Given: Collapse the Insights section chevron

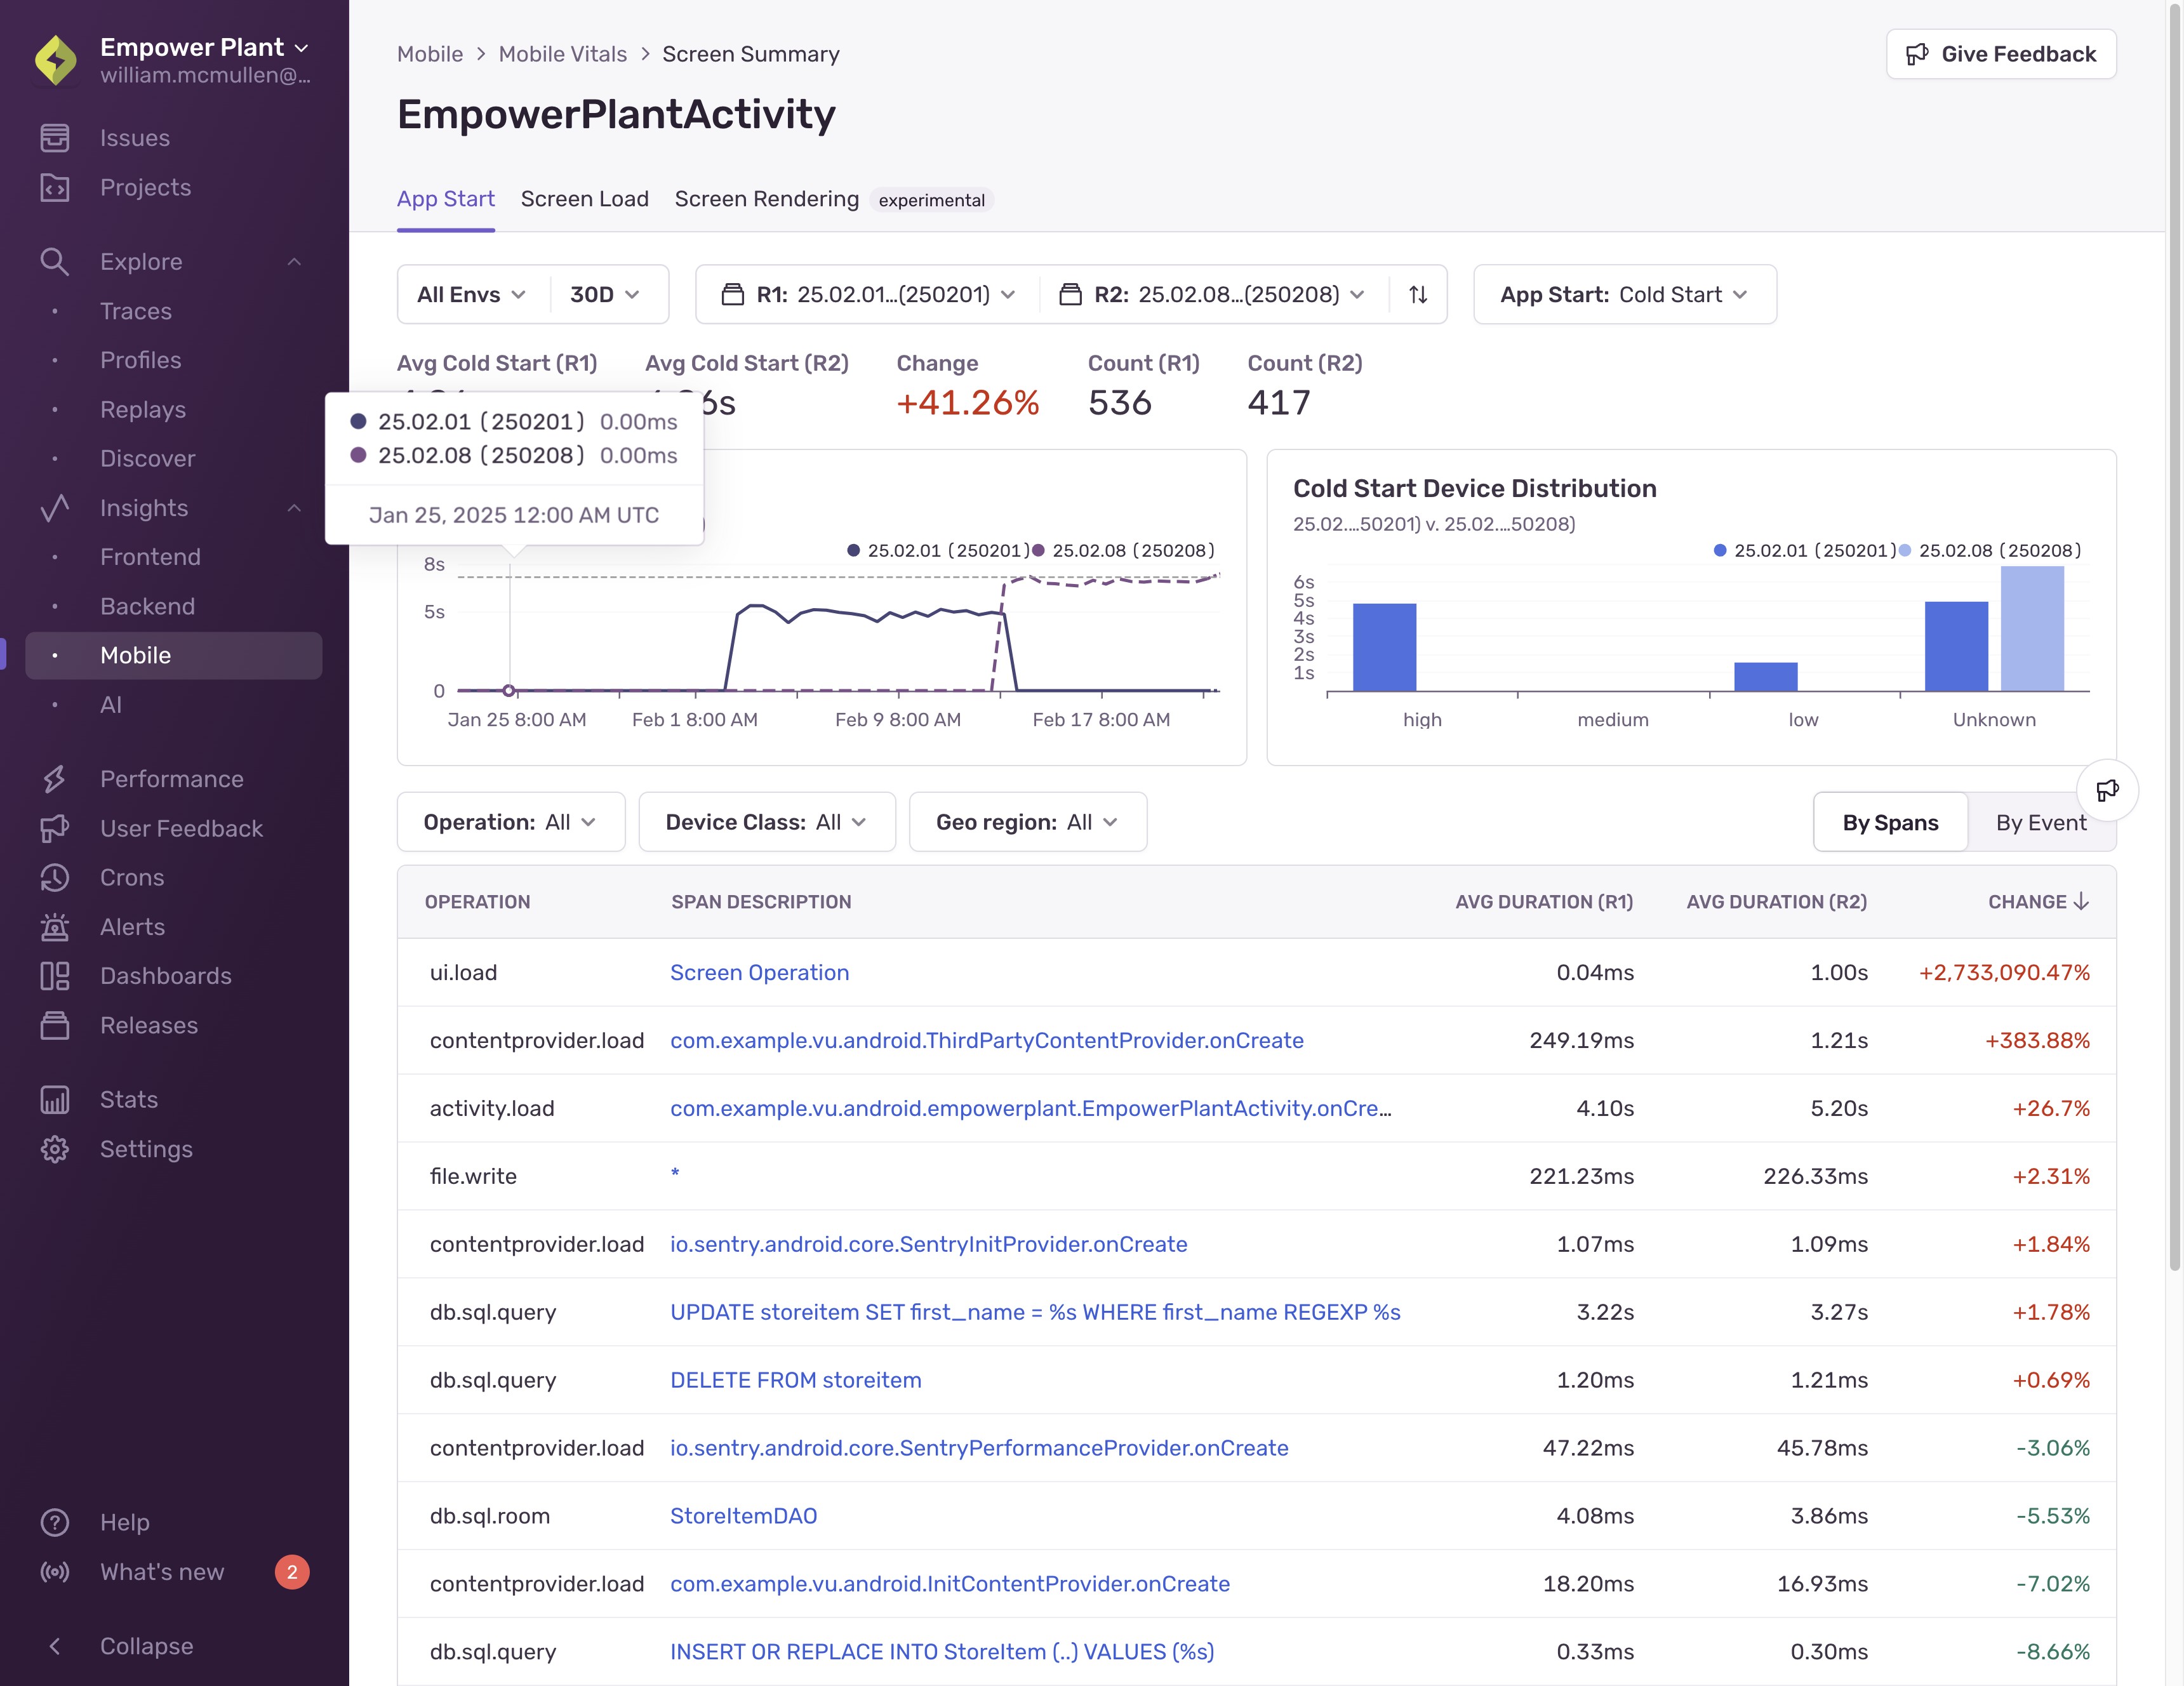Looking at the screenshot, I should (294, 508).
